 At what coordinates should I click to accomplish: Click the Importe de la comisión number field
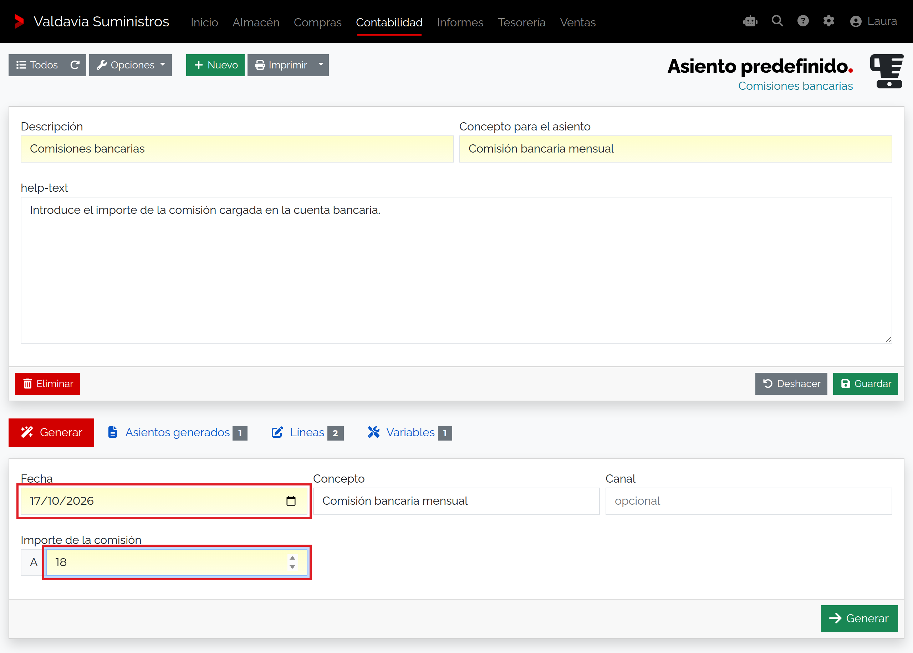pos(177,562)
